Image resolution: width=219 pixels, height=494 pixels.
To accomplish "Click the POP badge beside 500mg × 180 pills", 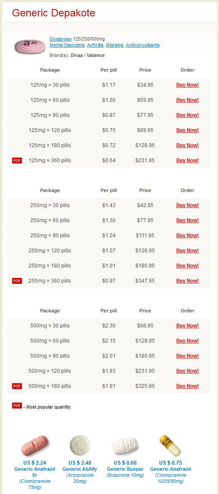I will coord(17,386).
